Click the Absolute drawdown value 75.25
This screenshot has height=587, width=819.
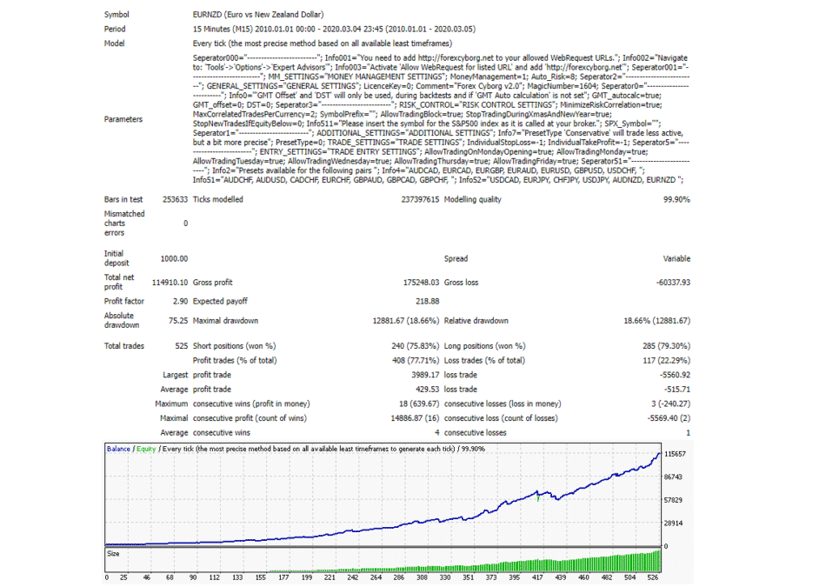click(178, 321)
